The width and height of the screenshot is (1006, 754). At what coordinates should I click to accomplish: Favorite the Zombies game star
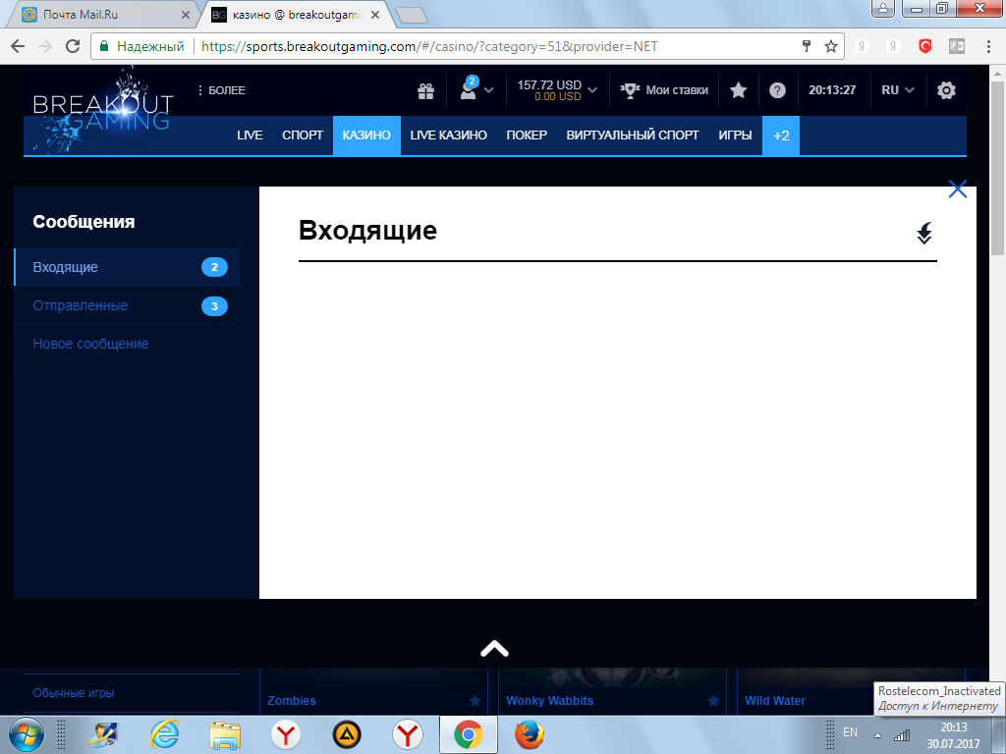point(475,701)
